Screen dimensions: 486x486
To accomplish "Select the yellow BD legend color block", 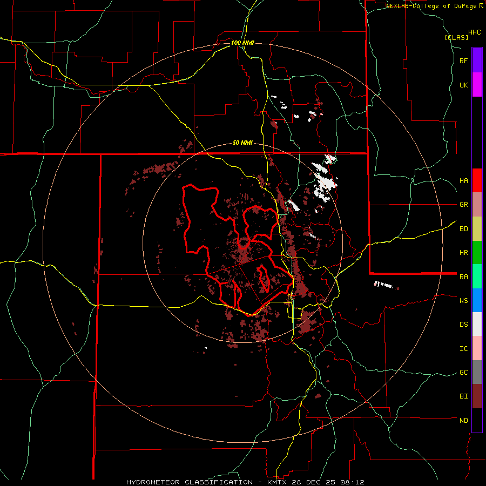I will point(477,229).
